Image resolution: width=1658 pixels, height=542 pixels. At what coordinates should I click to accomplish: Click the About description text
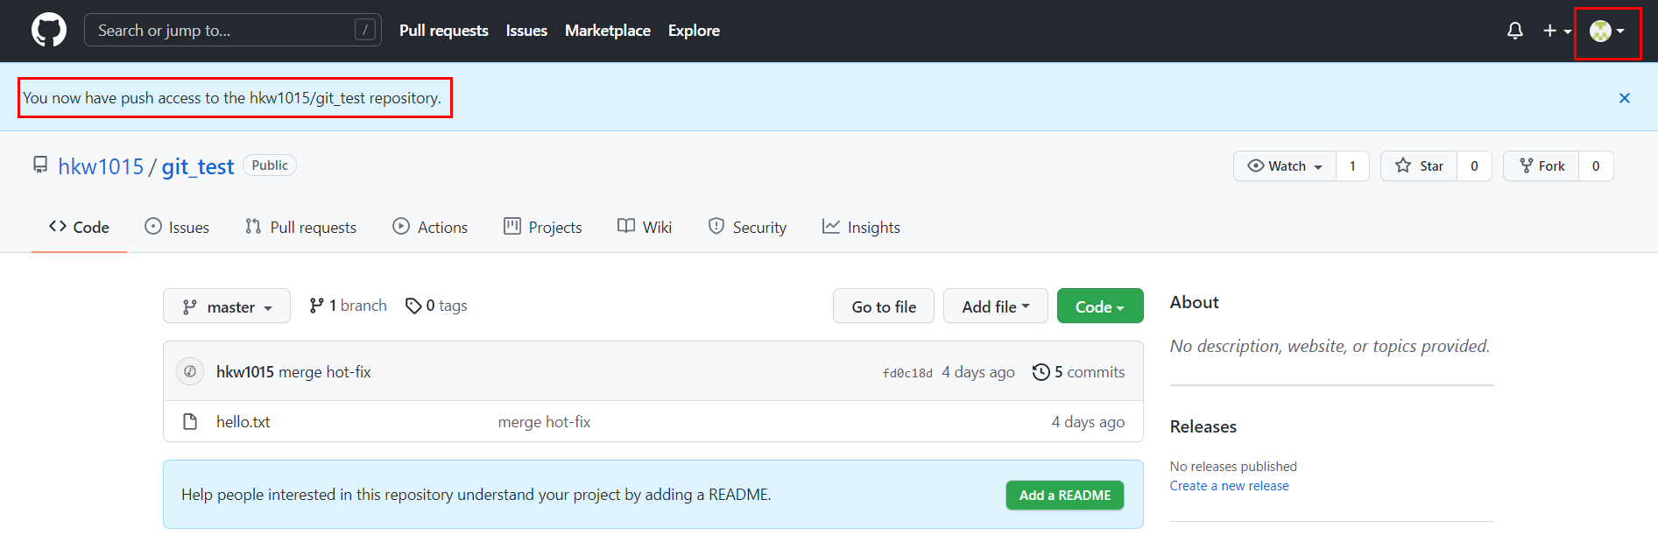(x=1330, y=346)
